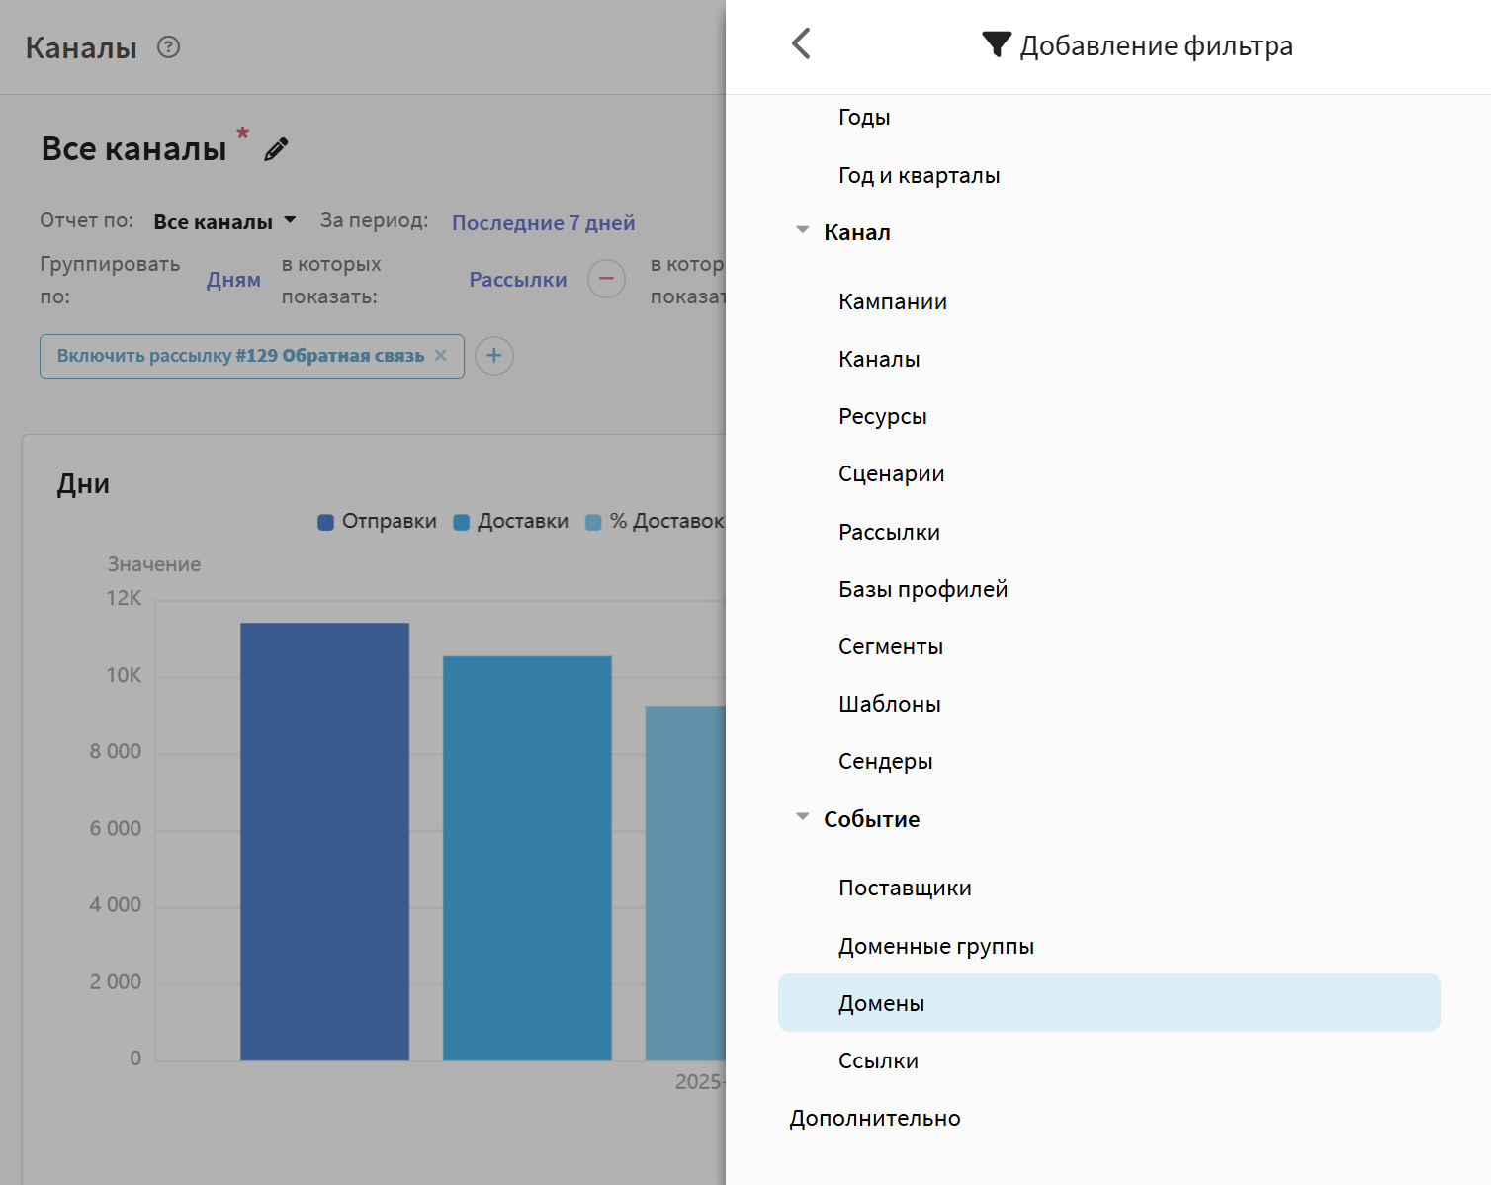Add new filter with plus button

pyautogui.click(x=494, y=356)
